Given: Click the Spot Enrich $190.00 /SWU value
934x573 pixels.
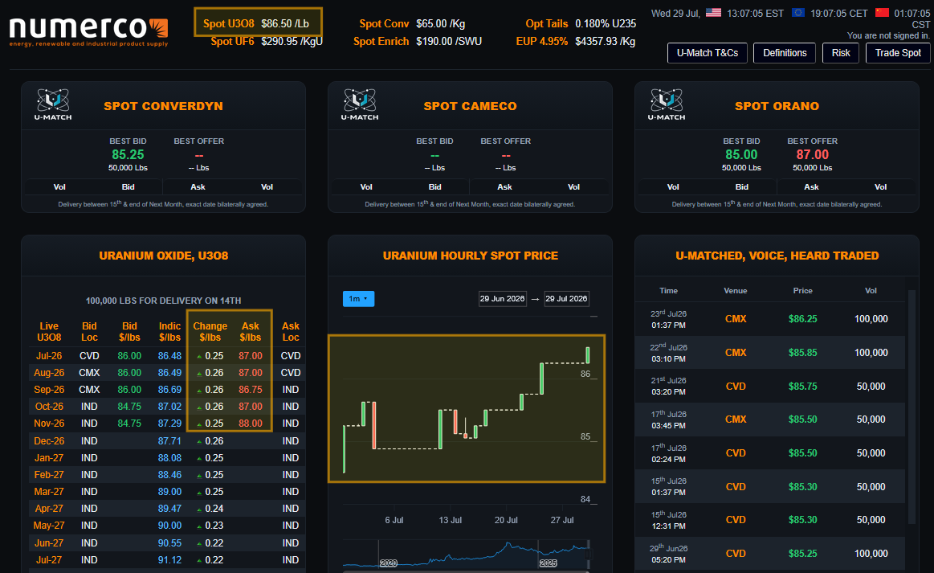Looking at the screenshot, I should pyautogui.click(x=417, y=41).
